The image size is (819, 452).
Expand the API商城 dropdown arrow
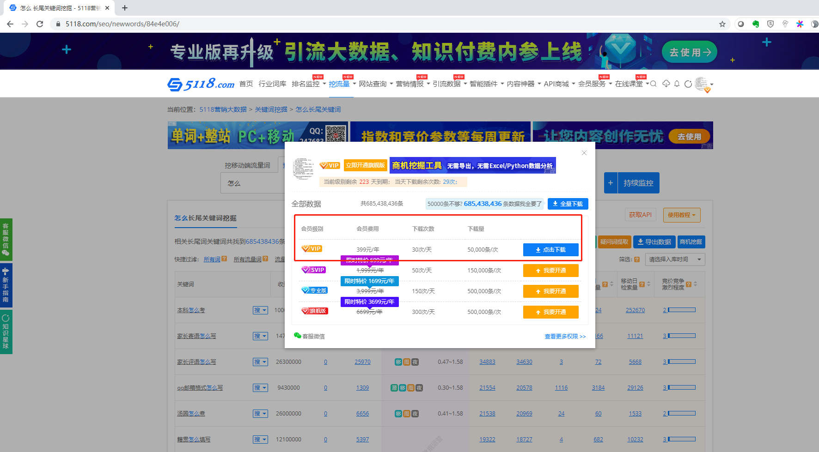pos(573,84)
